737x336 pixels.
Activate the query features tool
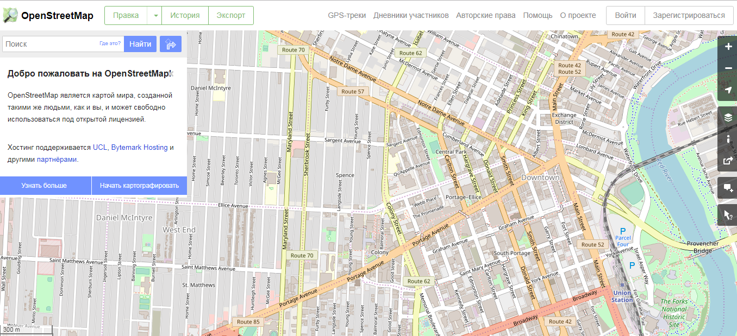pos(728,215)
